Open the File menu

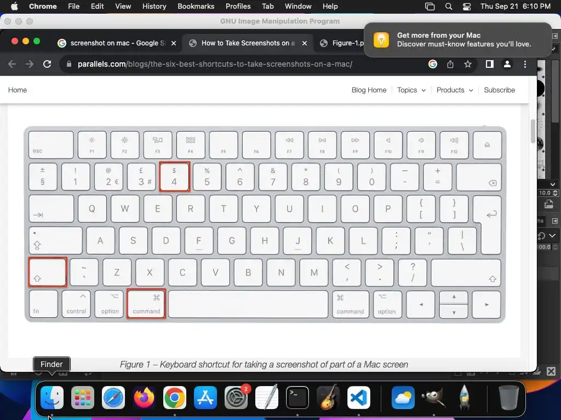coord(74,6)
